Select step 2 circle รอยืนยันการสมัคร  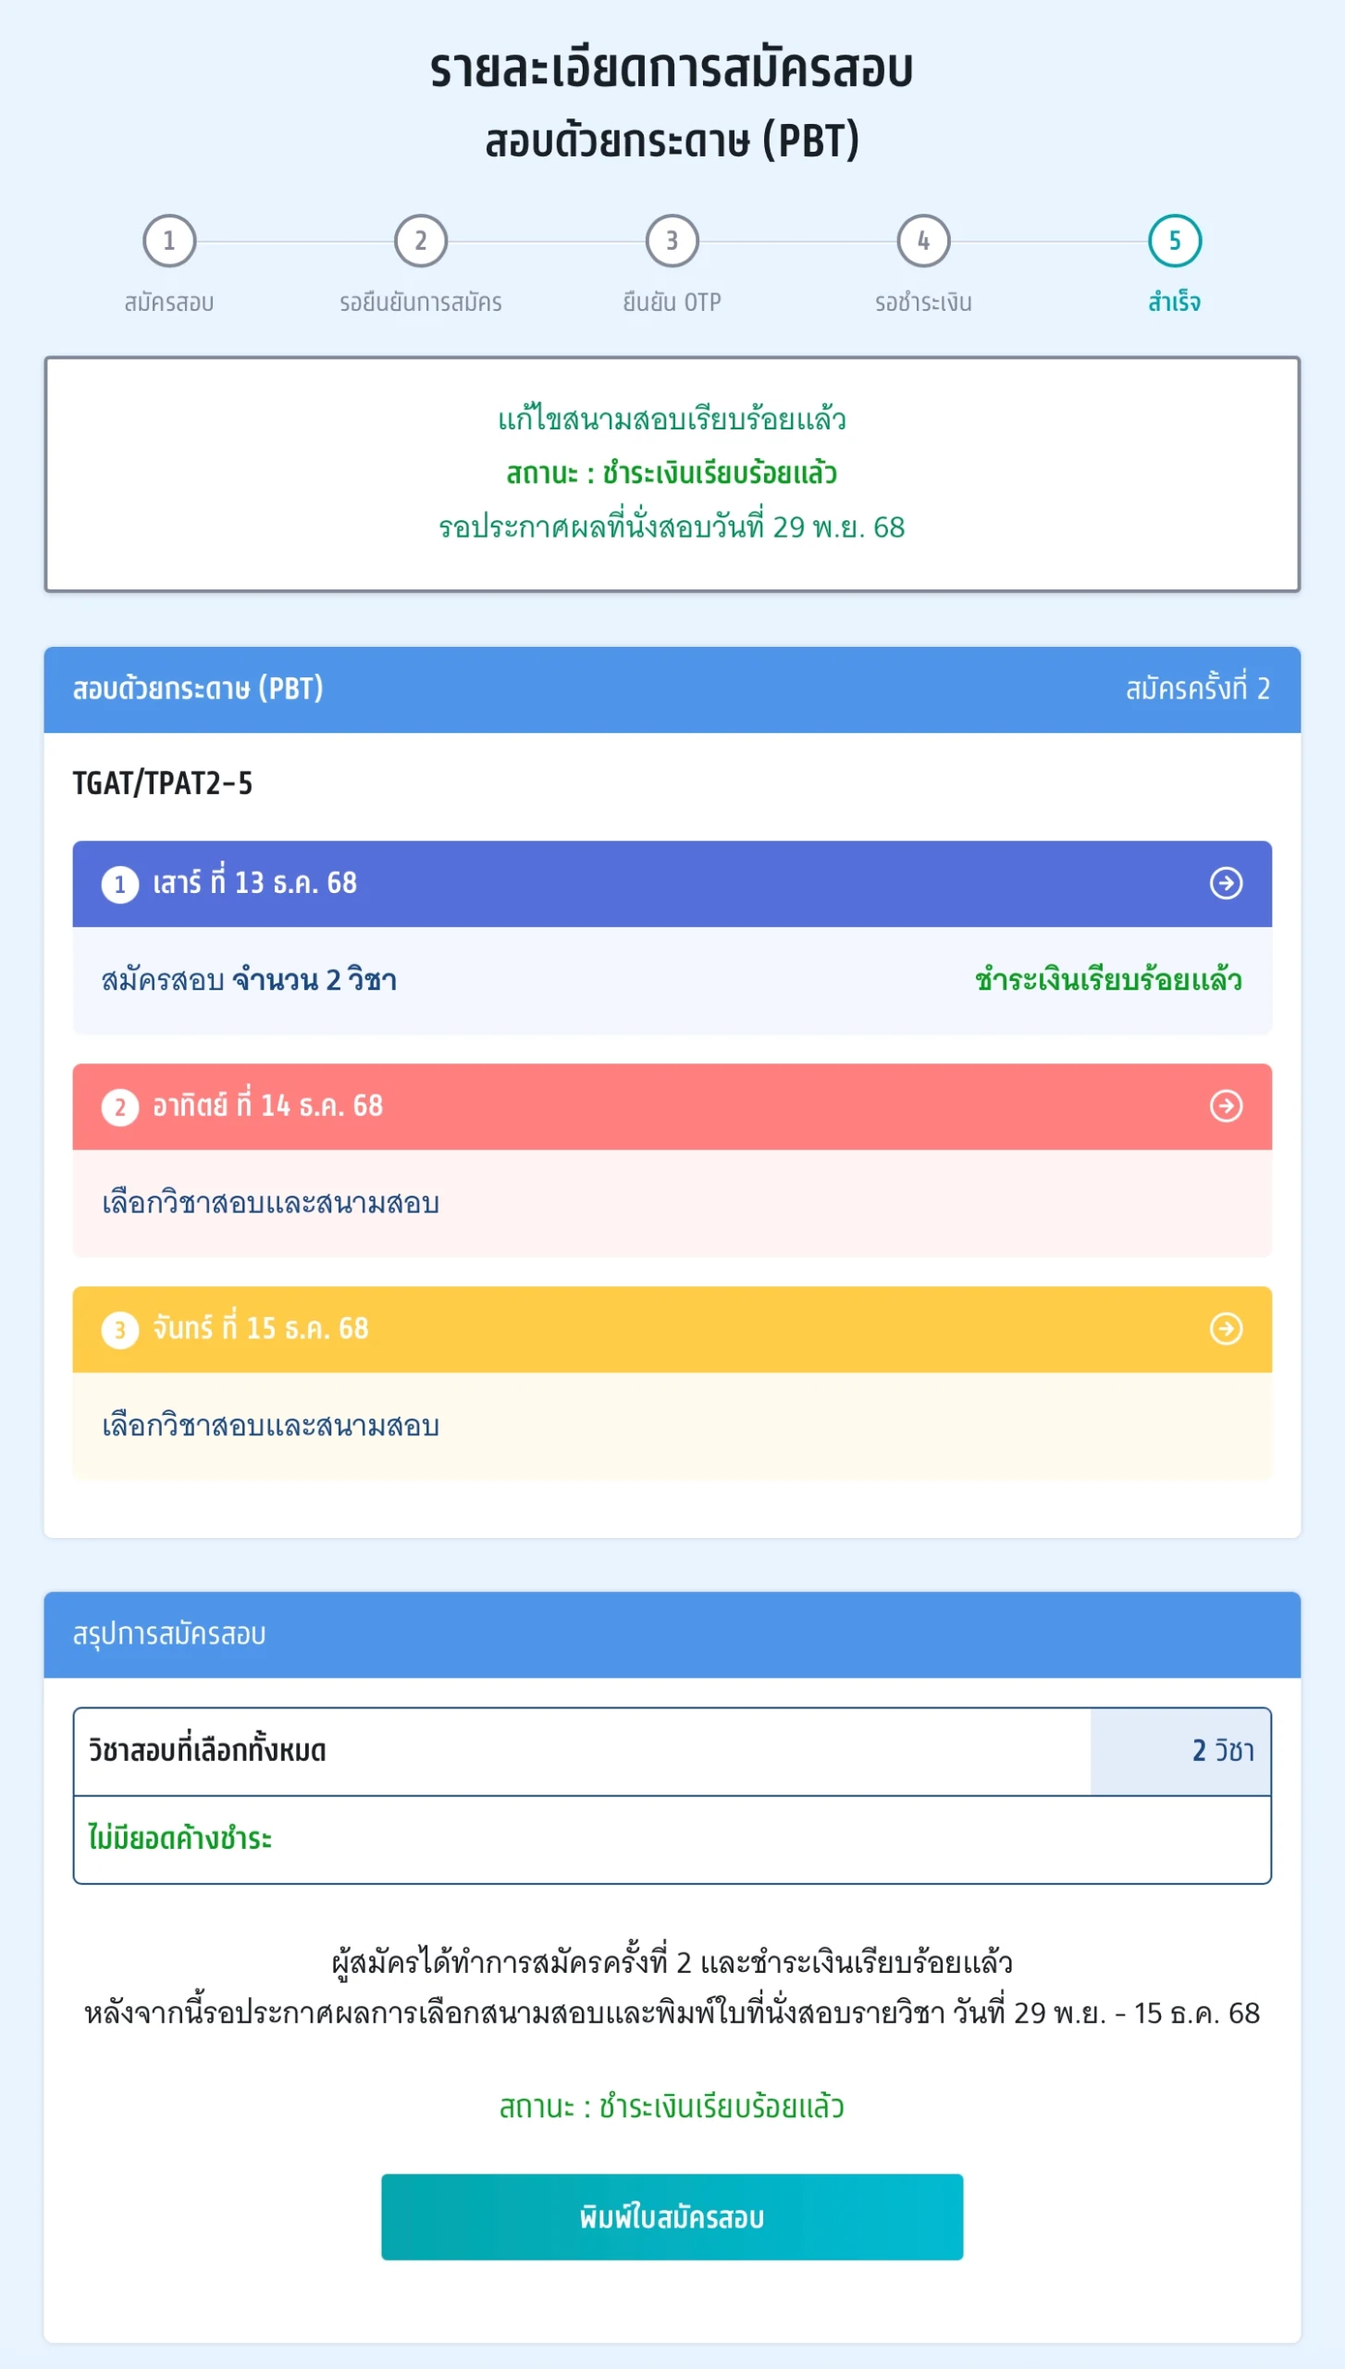(421, 241)
